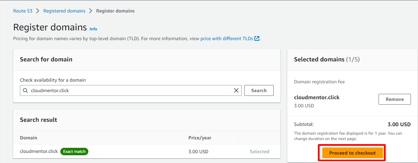Select cloudmentor.click in the search result row
This screenshot has height=163, width=418.
coord(39,152)
